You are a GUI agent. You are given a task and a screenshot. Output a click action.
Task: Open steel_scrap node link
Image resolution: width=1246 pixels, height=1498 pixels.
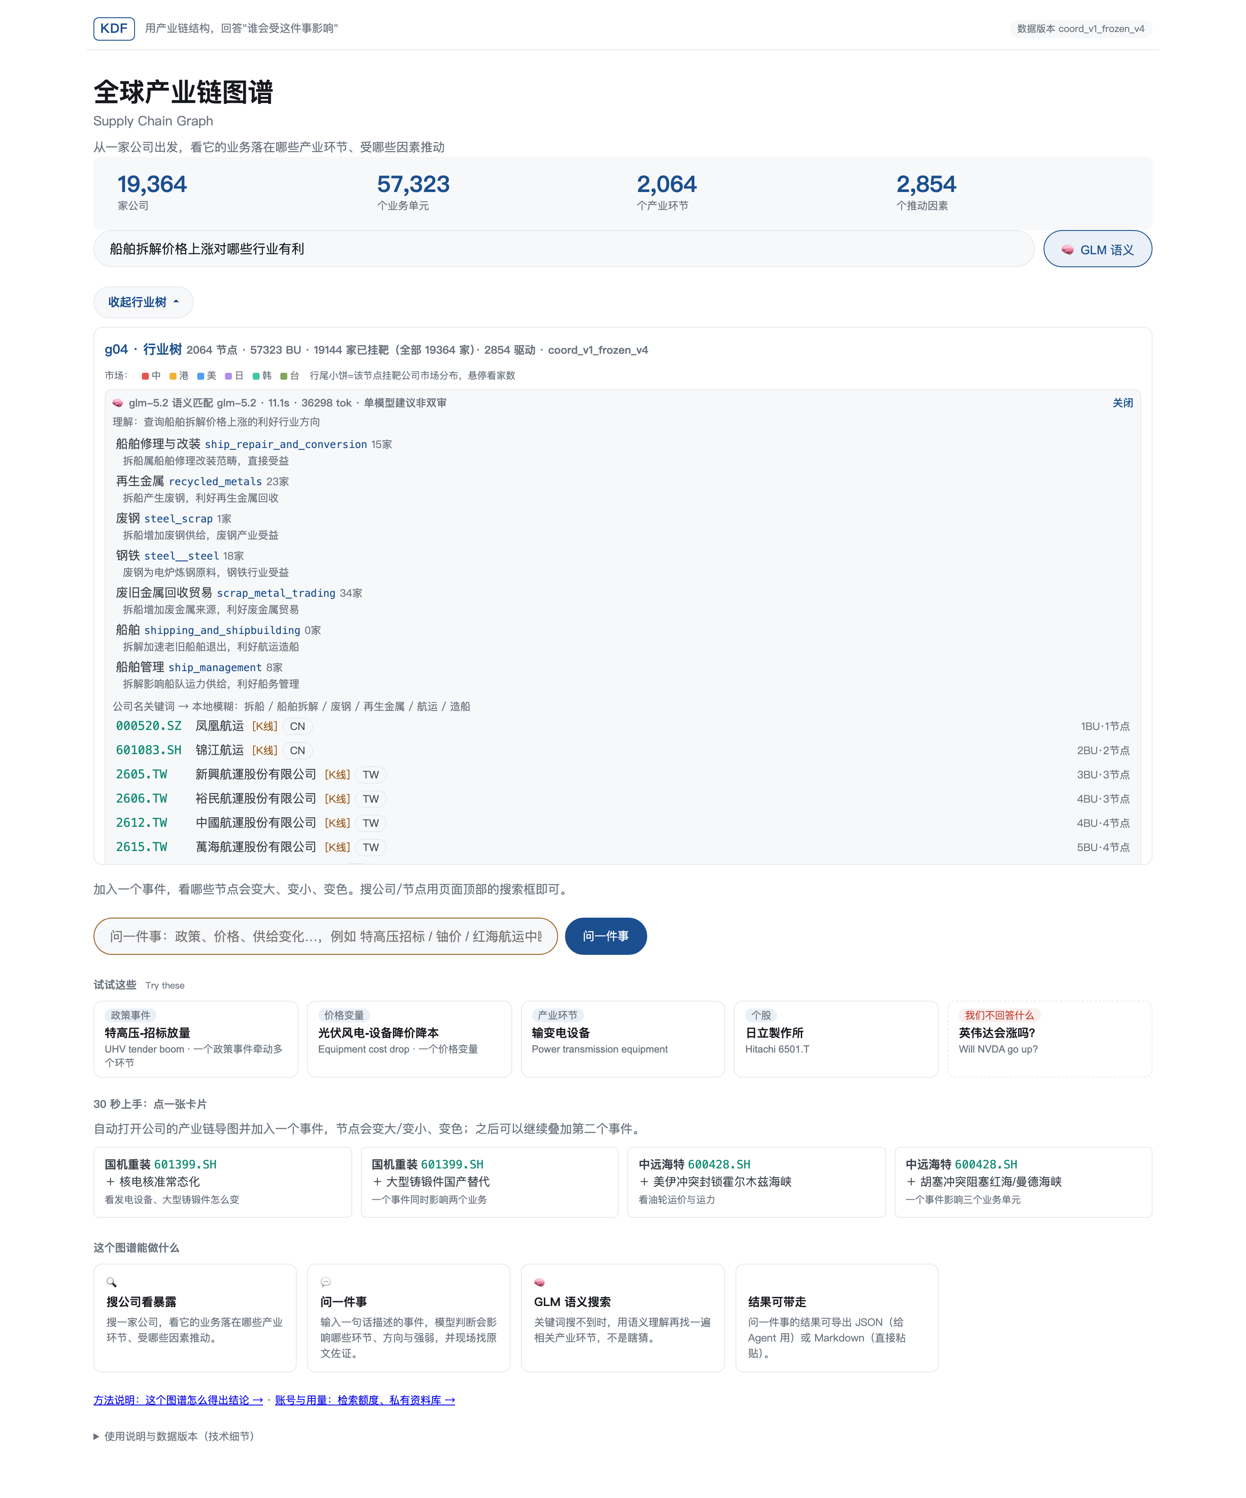178,519
